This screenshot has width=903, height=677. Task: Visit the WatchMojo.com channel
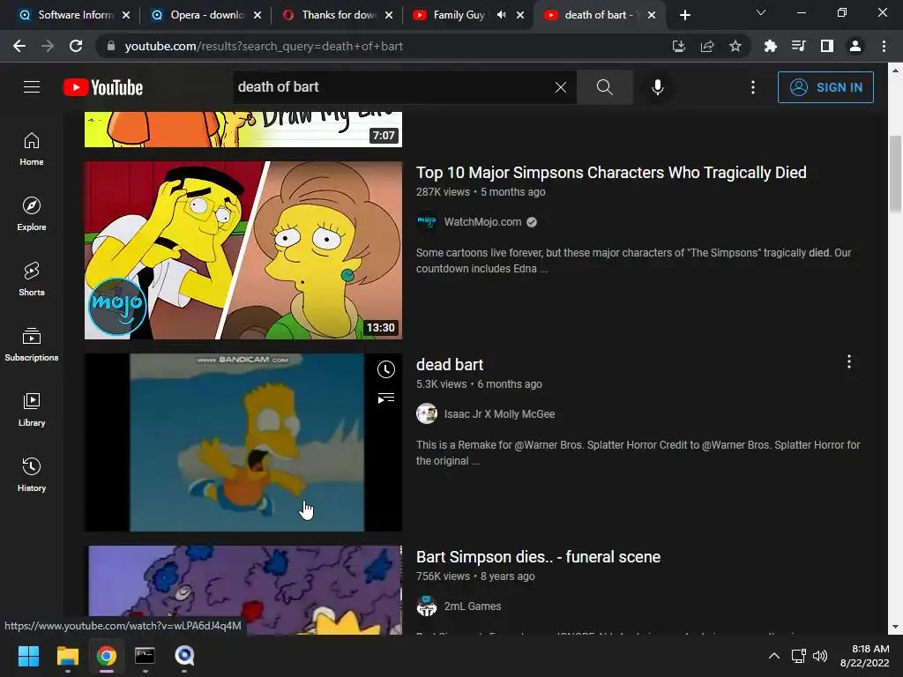(482, 222)
